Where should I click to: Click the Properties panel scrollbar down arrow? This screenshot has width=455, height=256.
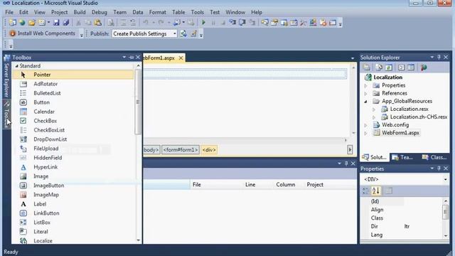[x=446, y=235]
